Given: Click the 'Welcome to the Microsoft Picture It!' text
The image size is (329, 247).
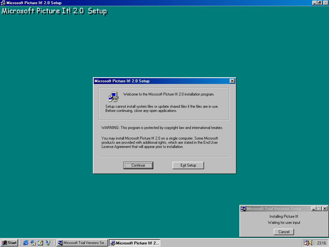Looking at the screenshot, I should click(x=169, y=94).
